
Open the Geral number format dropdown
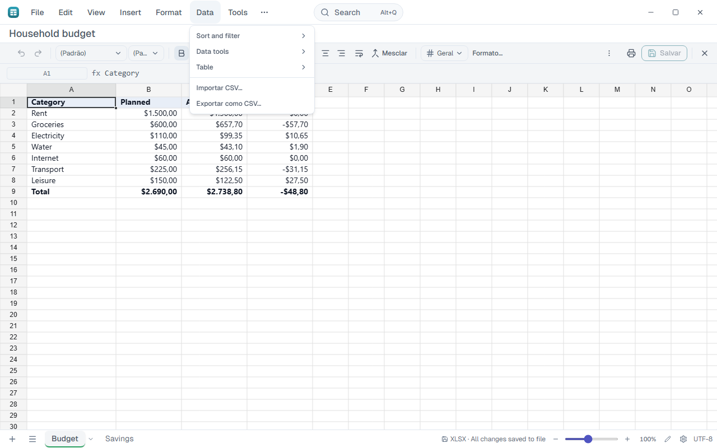pos(444,53)
